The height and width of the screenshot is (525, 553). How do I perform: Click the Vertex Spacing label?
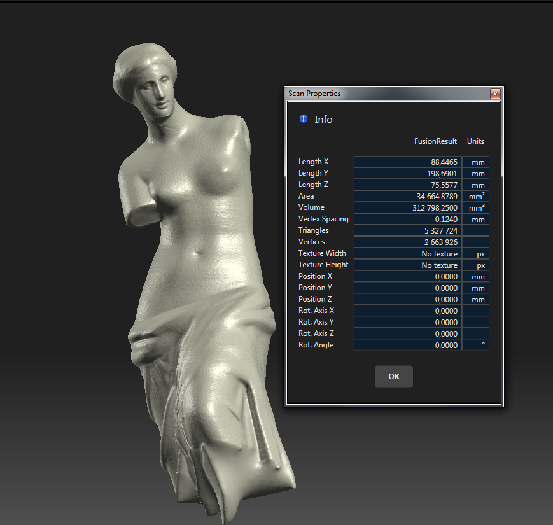[x=323, y=219]
